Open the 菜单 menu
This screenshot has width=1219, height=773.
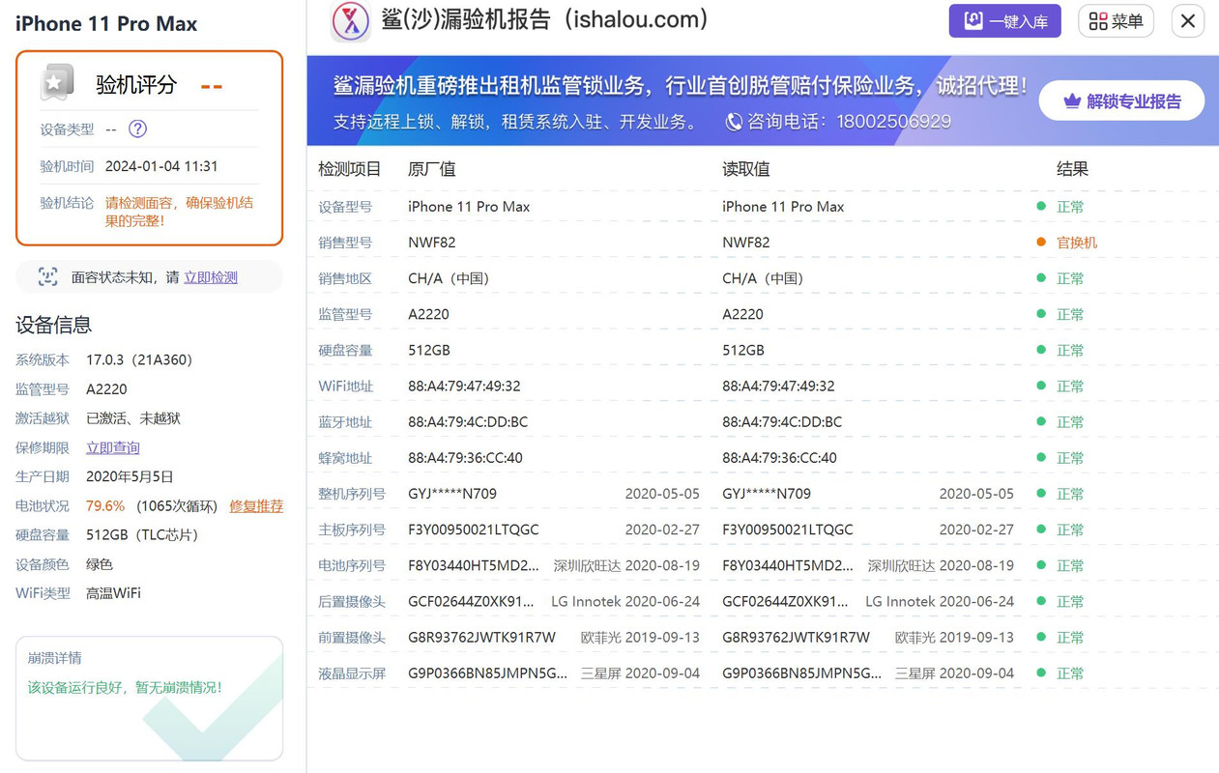click(x=1116, y=21)
